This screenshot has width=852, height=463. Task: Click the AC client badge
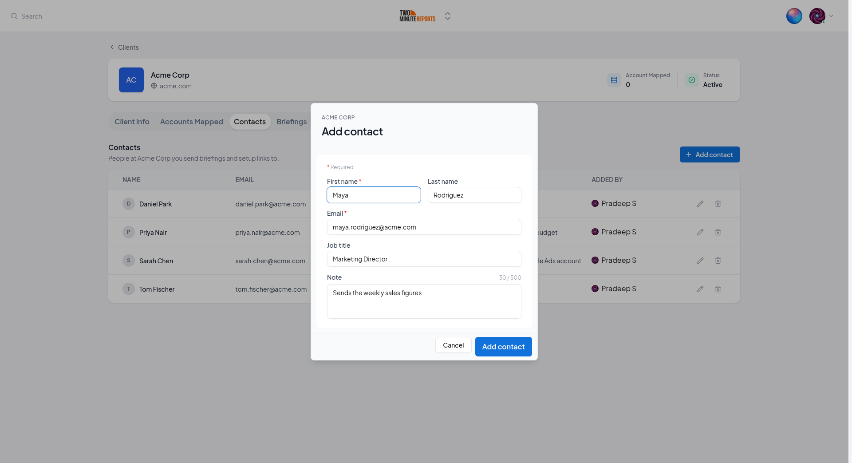(131, 80)
